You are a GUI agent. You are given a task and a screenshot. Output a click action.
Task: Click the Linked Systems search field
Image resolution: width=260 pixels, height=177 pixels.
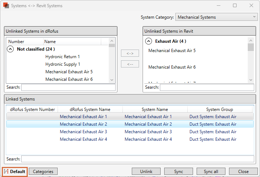click(x=137, y=159)
